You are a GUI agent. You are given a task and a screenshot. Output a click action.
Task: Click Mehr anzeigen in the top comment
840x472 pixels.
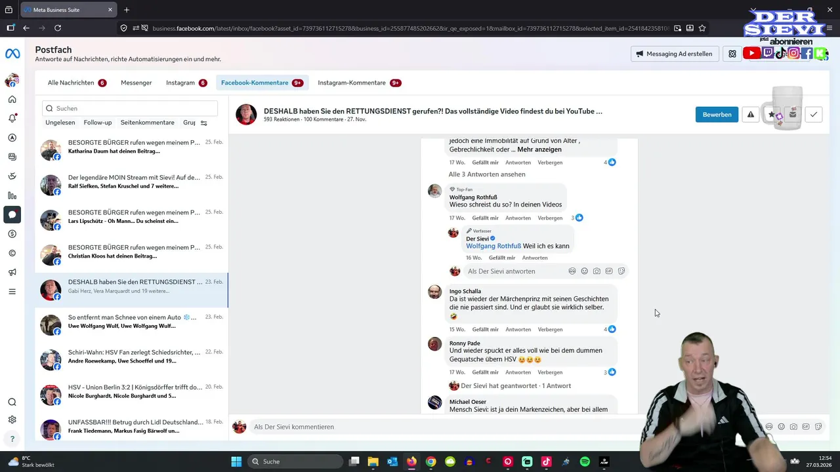539,149
